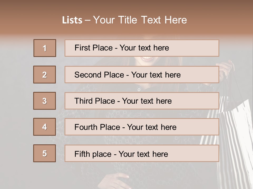The image size is (253, 189).
Task: Click the slide title text
Action: click(x=124, y=20)
